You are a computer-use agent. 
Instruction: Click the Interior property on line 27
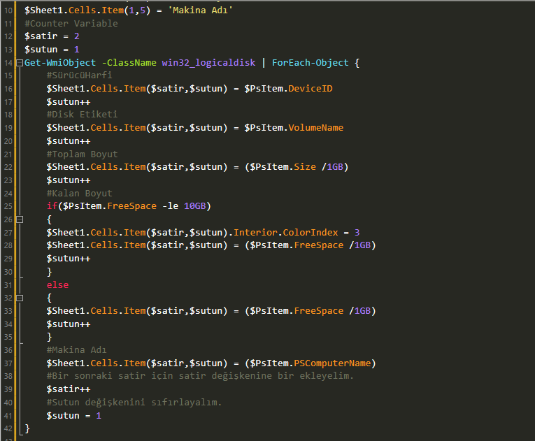click(255, 233)
